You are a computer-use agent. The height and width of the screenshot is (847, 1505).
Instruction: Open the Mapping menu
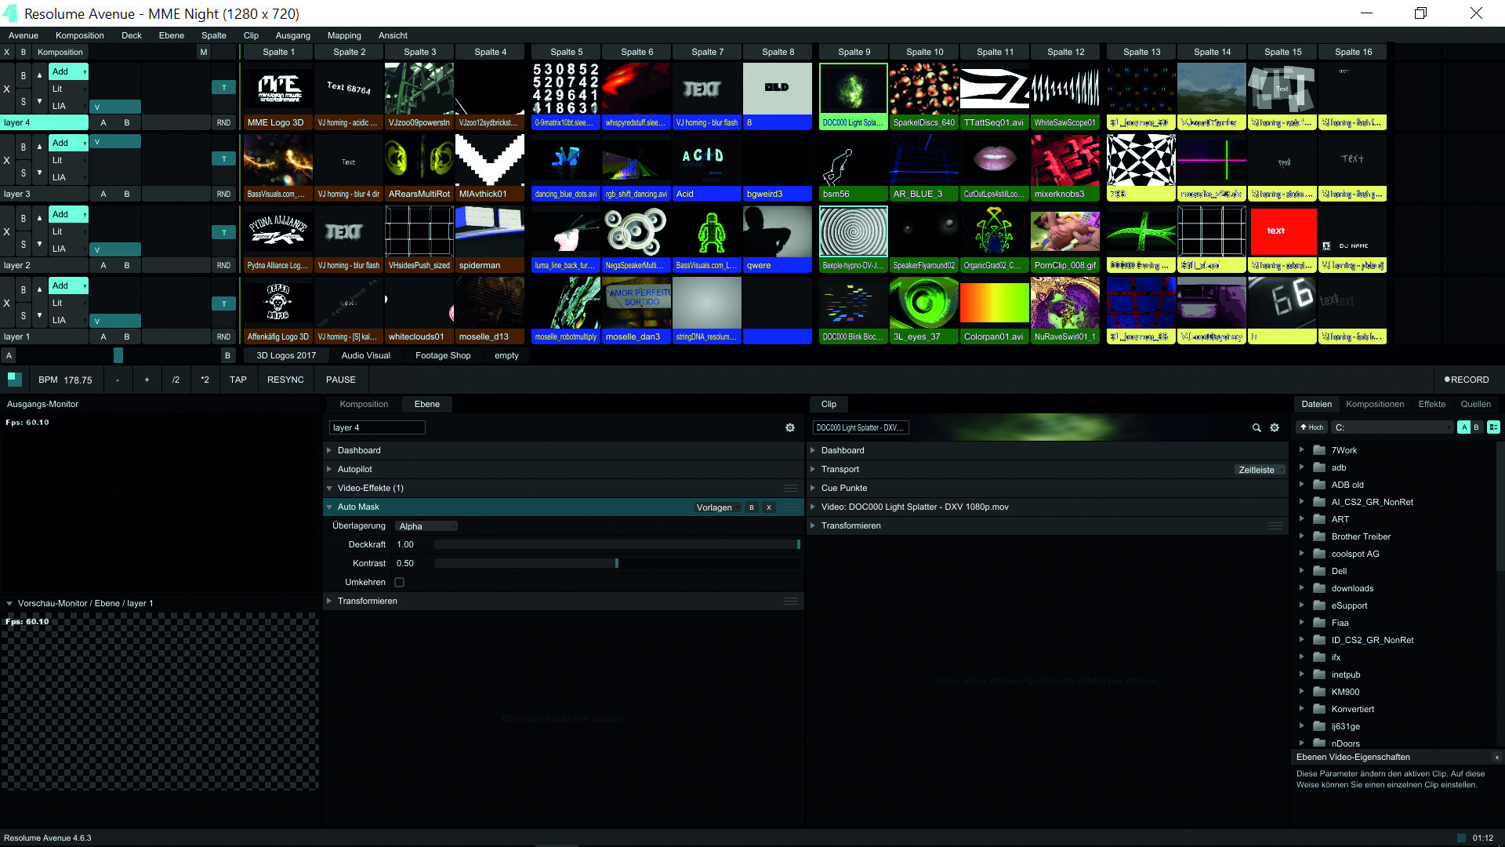[344, 35]
